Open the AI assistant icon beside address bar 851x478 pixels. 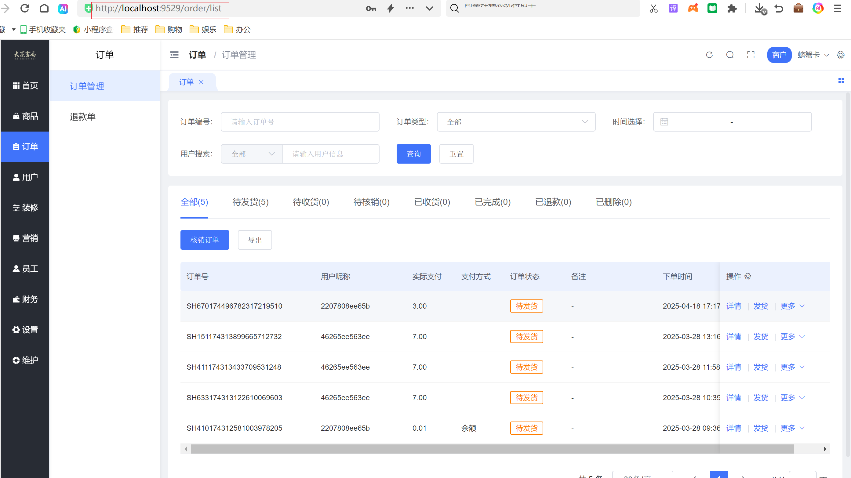coord(63,8)
